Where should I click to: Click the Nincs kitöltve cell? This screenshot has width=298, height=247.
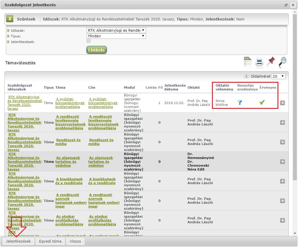222,103
